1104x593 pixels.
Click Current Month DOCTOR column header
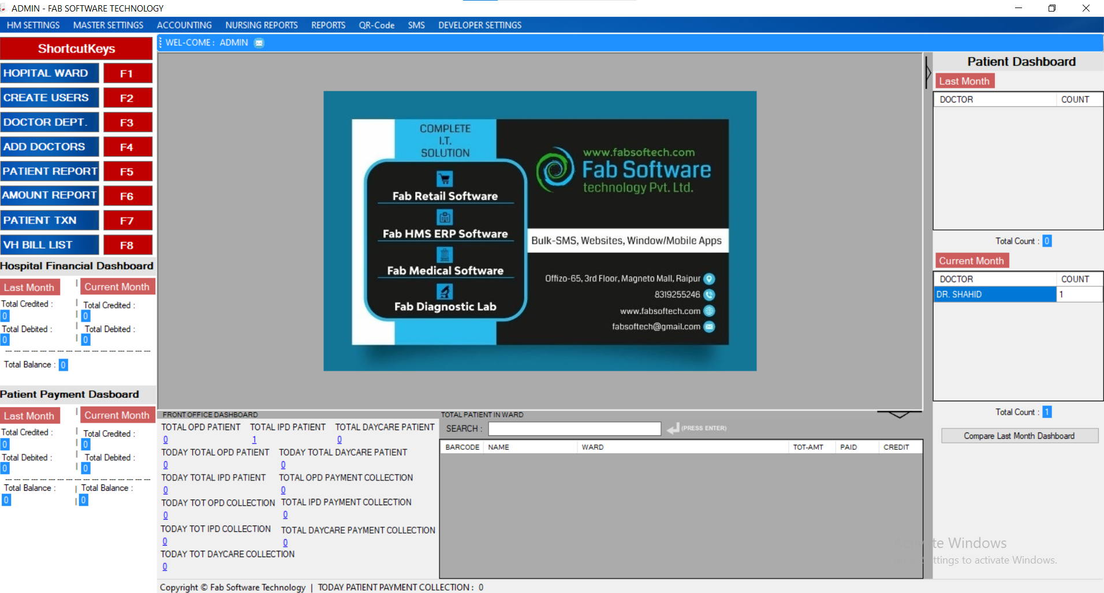tap(995, 279)
